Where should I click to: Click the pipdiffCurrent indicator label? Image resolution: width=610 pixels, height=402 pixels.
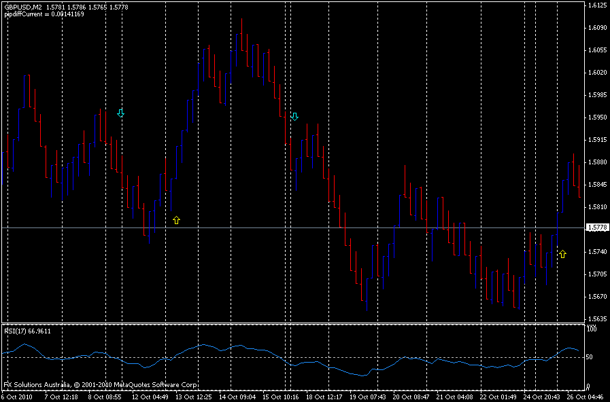pos(44,14)
